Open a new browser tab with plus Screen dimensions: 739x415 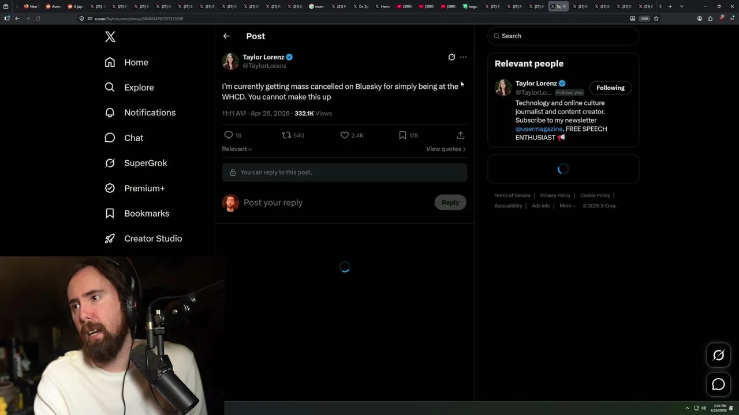coord(670,6)
